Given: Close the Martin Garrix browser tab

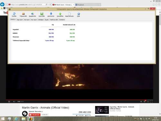Looking at the screenshot, I should 74,5.
